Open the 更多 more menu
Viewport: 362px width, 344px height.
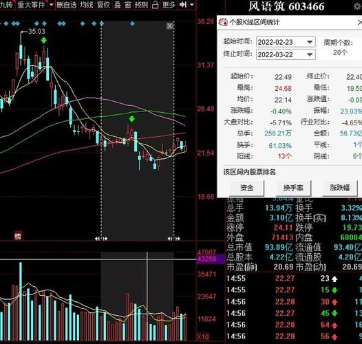pos(169,5)
